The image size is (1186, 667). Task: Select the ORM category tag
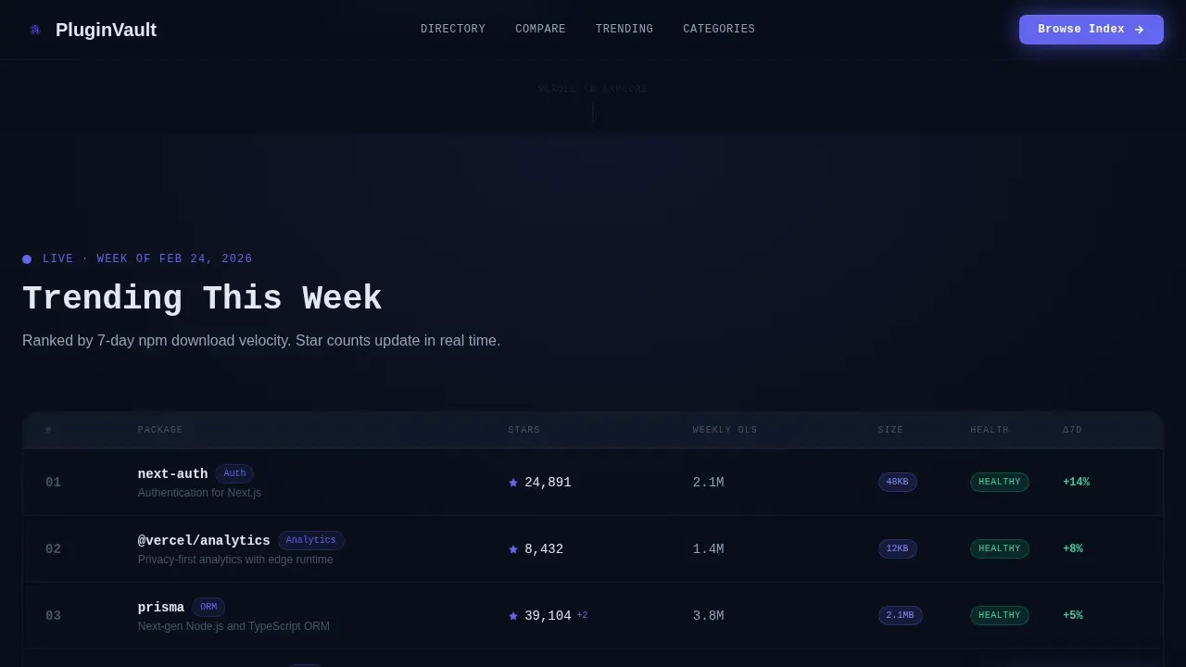[x=208, y=607]
